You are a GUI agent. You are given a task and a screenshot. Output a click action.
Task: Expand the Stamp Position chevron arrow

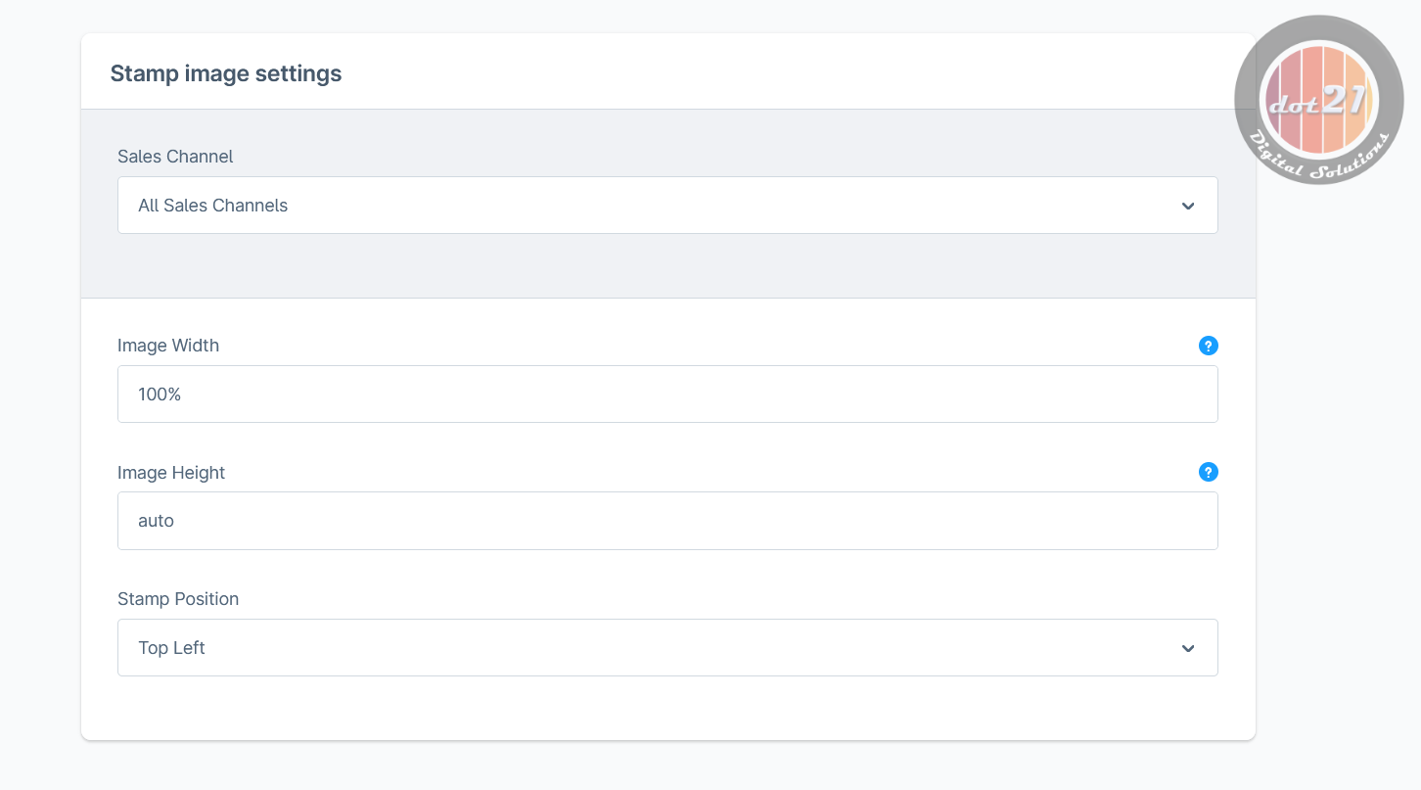(1188, 648)
